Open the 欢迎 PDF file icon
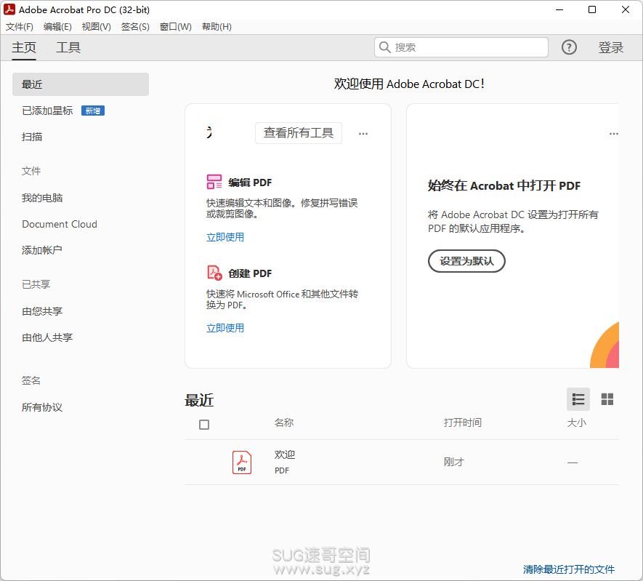The height and width of the screenshot is (581, 643). coord(242,462)
